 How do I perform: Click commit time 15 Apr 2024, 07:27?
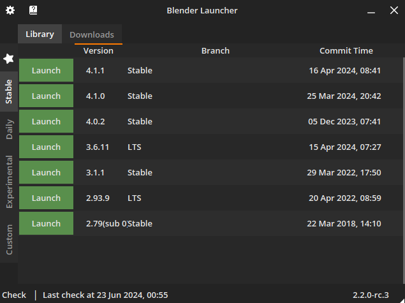[x=345, y=147]
